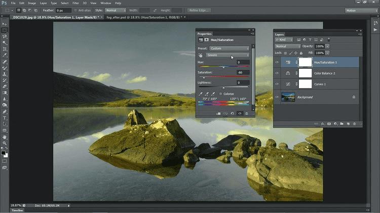Viewport: 380px width, 213px height.
Task: Select the Move tool
Action: point(5,24)
